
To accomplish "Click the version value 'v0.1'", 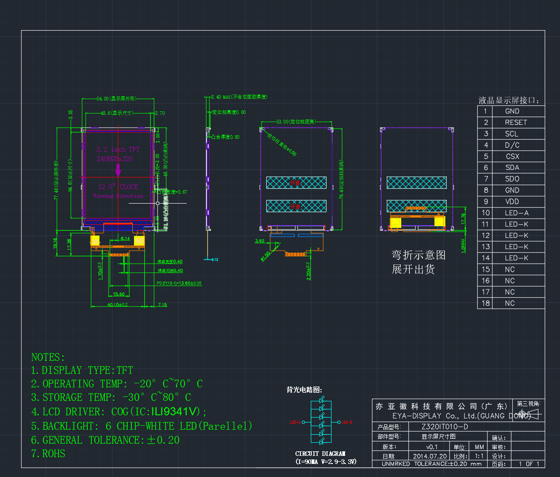I will (x=432, y=447).
